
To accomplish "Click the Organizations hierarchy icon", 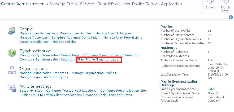I will pos(12,71).
